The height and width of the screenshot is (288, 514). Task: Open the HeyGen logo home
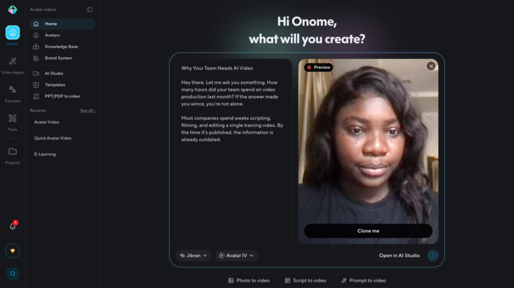(x=13, y=10)
